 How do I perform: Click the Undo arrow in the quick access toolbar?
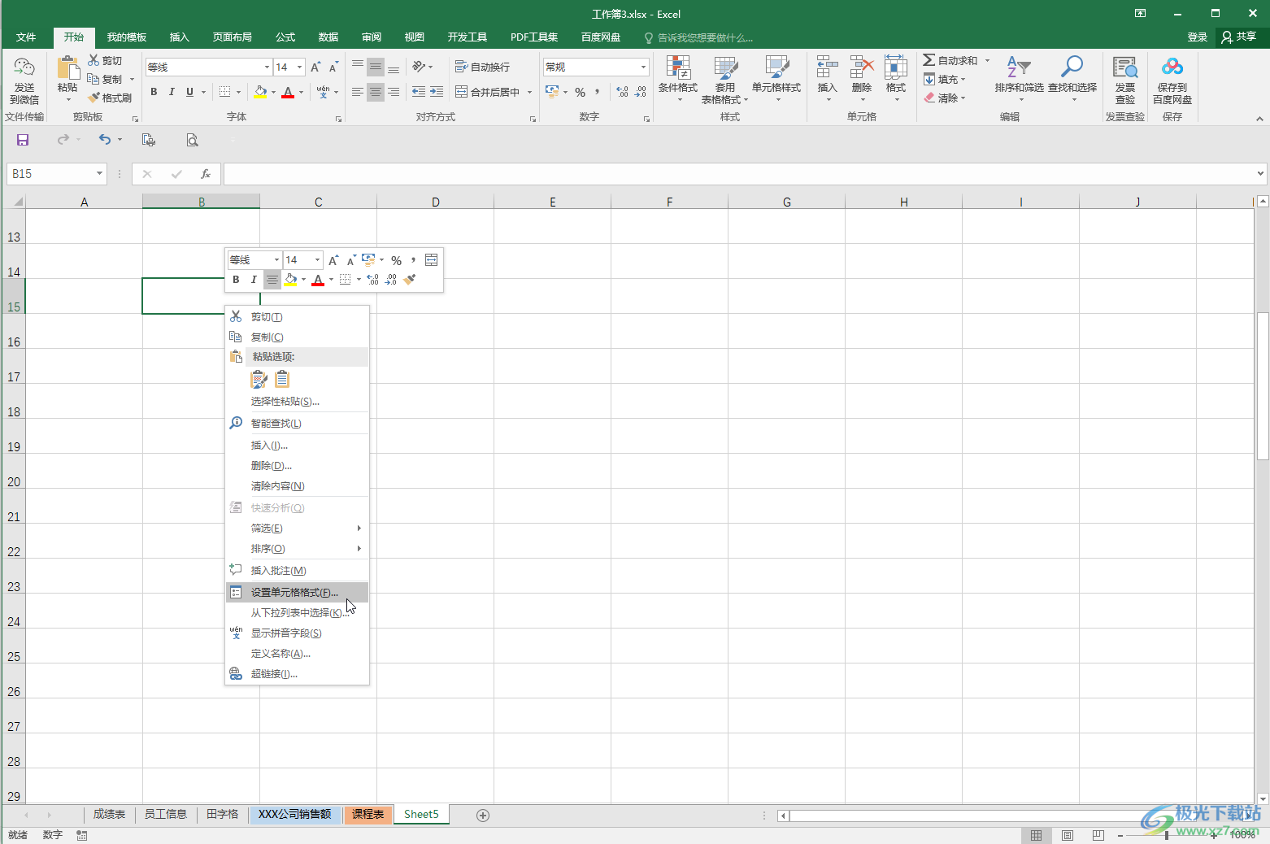[105, 140]
